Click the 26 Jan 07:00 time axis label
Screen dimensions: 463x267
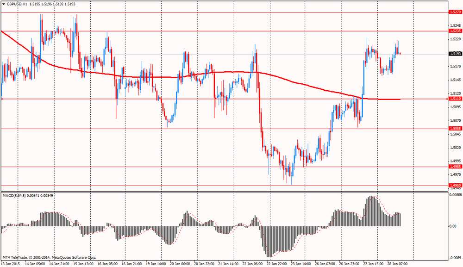tap(325, 264)
